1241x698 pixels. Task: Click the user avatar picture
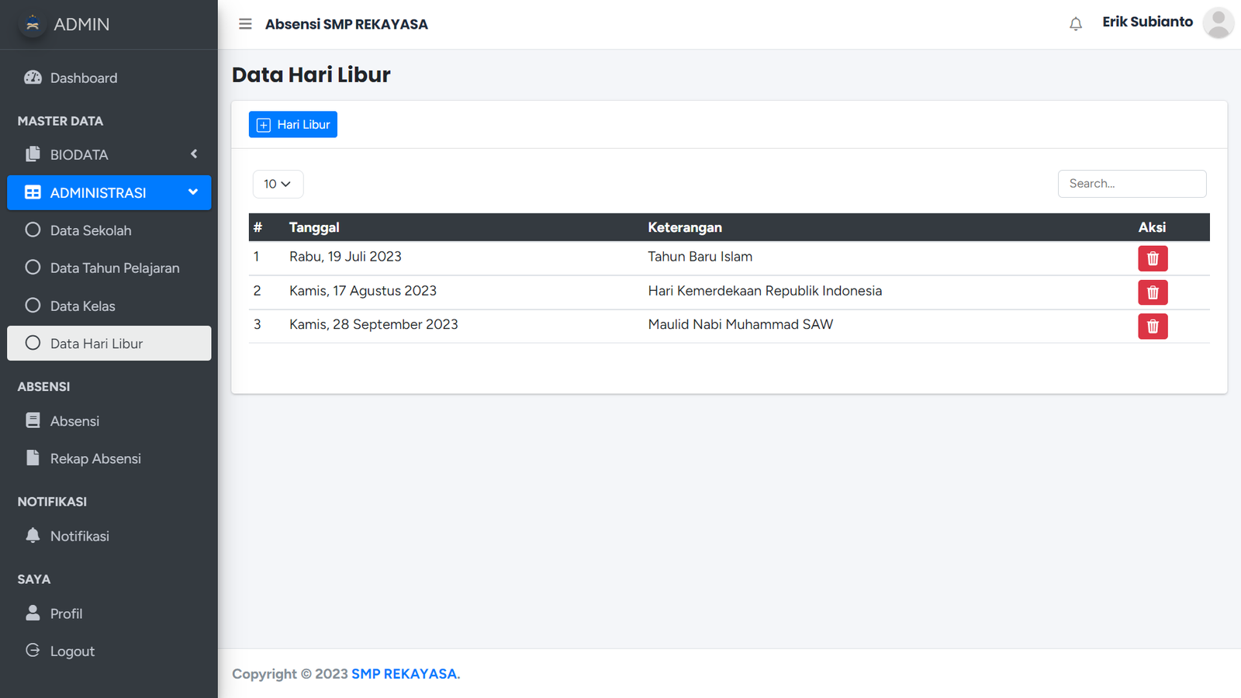pos(1218,23)
